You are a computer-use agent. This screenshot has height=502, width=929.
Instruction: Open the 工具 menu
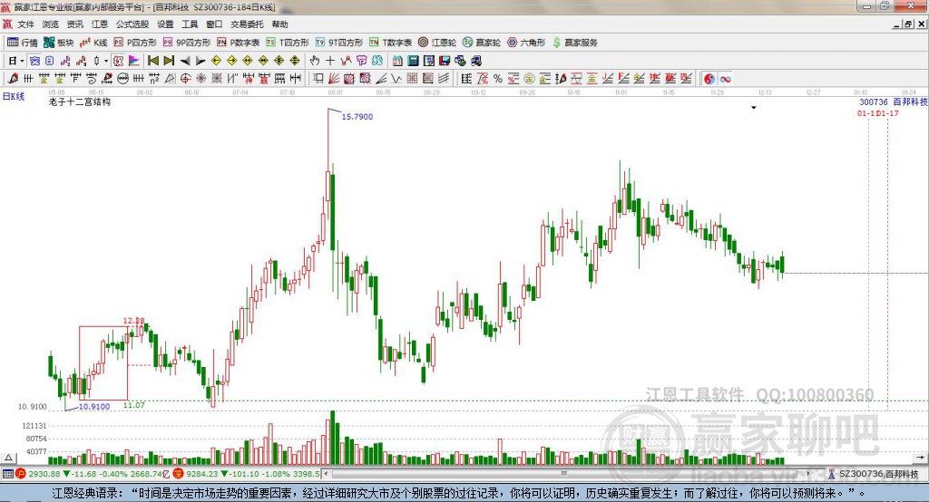click(x=190, y=24)
